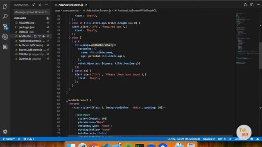Image resolution: width=262 pixels, height=147 pixels.
Task: Open the Debug view in the activity bar
Action: (5, 37)
